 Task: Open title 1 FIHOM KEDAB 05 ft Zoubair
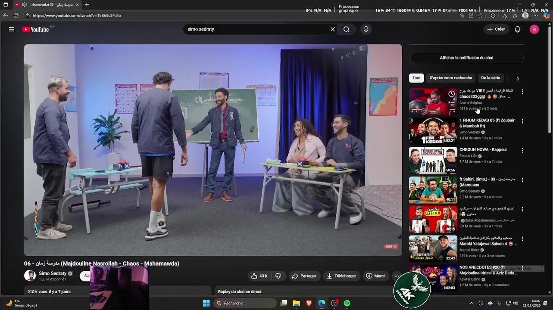[x=487, y=123]
